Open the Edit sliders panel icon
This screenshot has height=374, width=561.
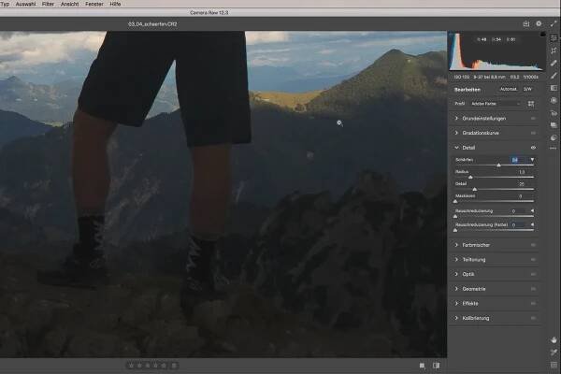(x=554, y=38)
